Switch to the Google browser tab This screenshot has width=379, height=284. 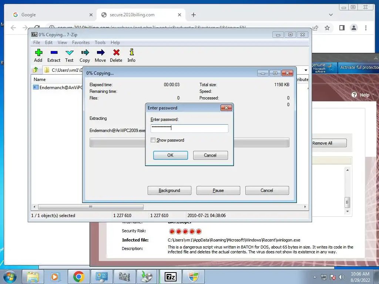50,15
